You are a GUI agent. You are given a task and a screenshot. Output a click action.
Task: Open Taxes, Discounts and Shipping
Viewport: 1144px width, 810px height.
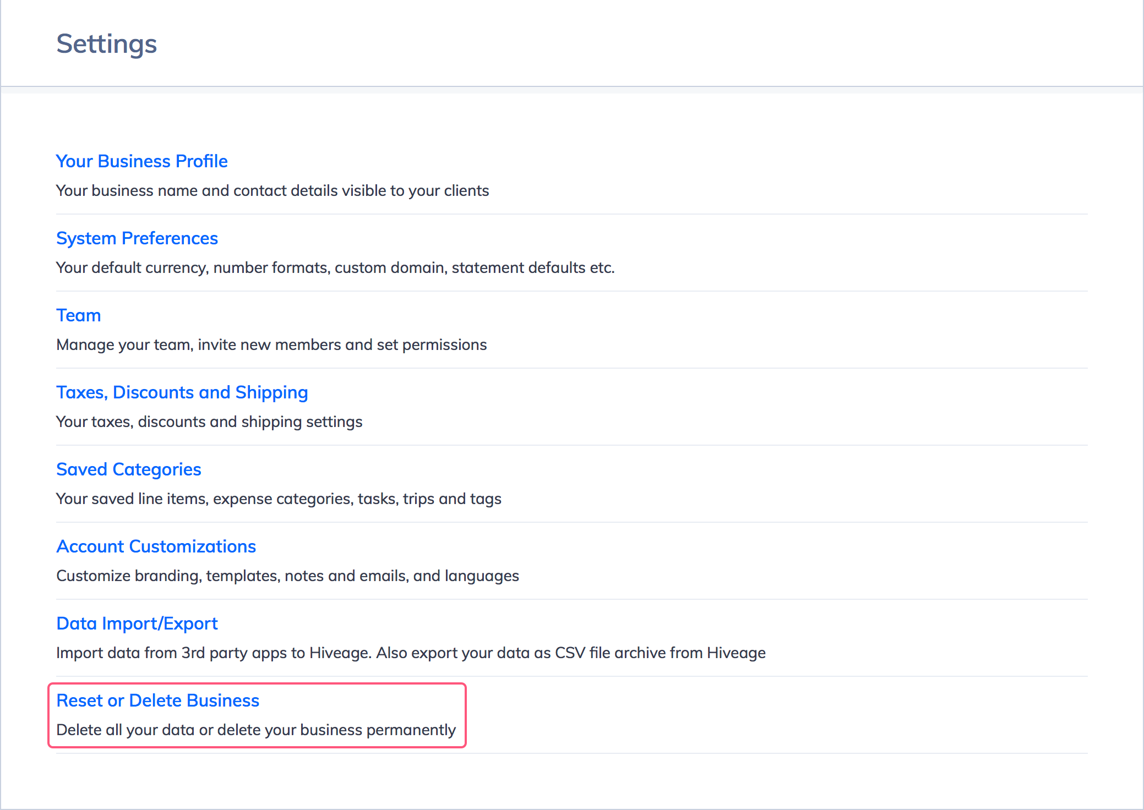[x=182, y=392]
